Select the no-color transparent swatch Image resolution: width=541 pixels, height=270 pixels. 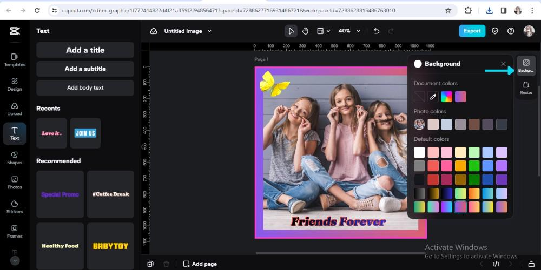point(419,97)
